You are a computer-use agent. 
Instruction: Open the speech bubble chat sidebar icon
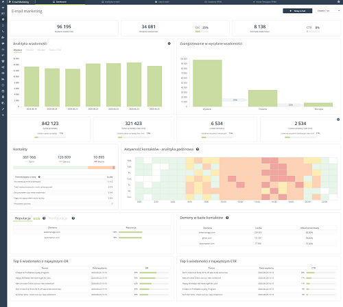point(3,43)
